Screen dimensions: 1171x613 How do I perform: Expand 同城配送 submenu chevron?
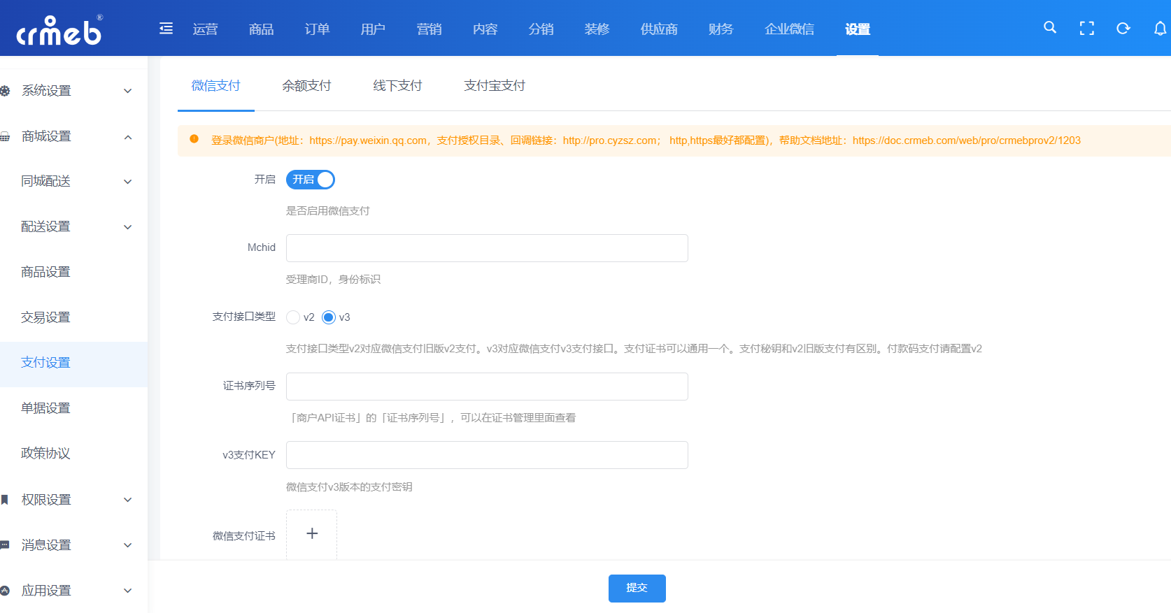pos(128,182)
